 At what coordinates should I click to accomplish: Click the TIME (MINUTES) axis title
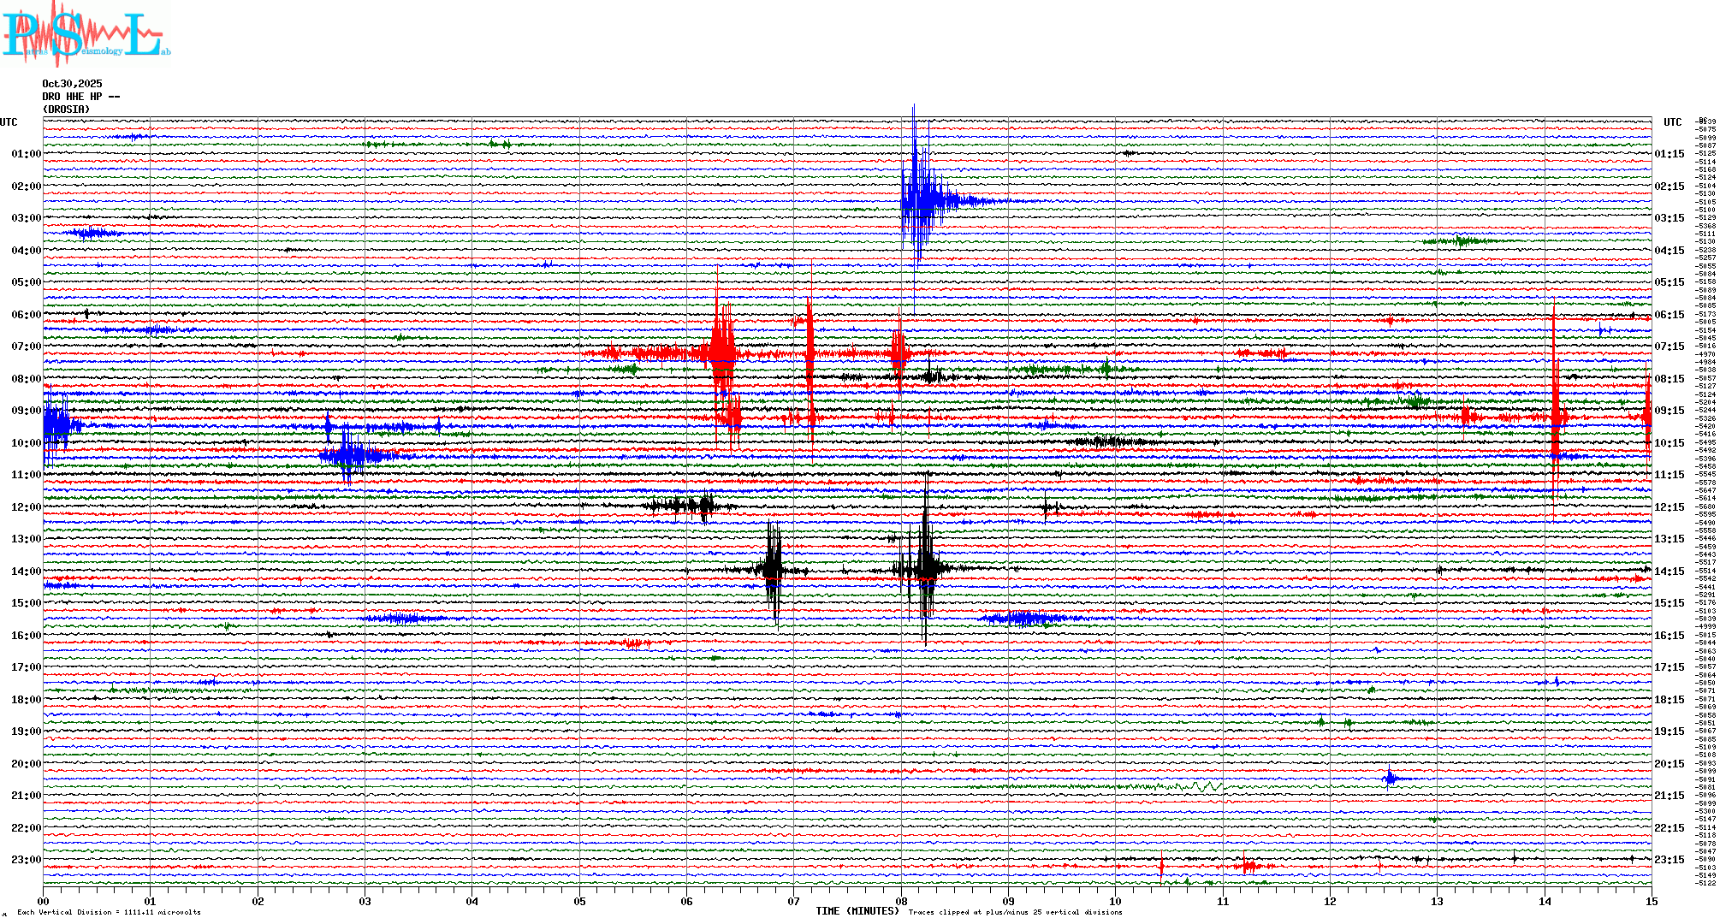tap(857, 911)
